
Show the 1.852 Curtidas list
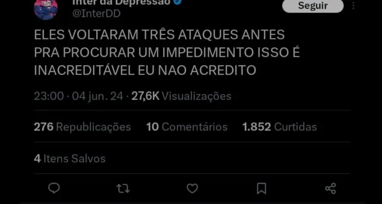280,127
